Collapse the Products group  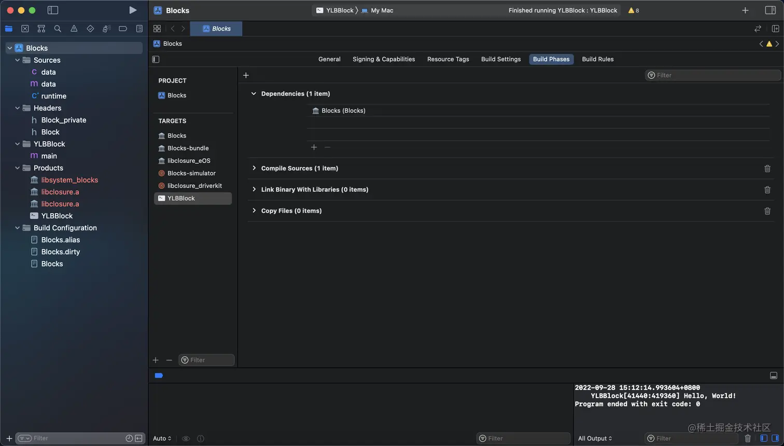click(17, 168)
